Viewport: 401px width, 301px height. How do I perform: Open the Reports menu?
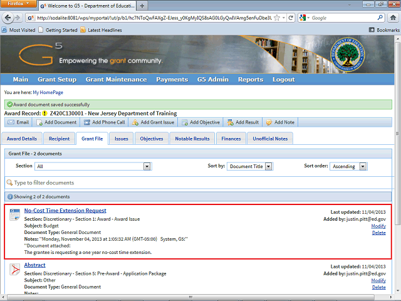[251, 80]
